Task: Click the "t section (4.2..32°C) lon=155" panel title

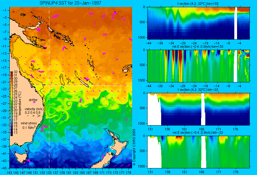Action: tap(198, 4)
